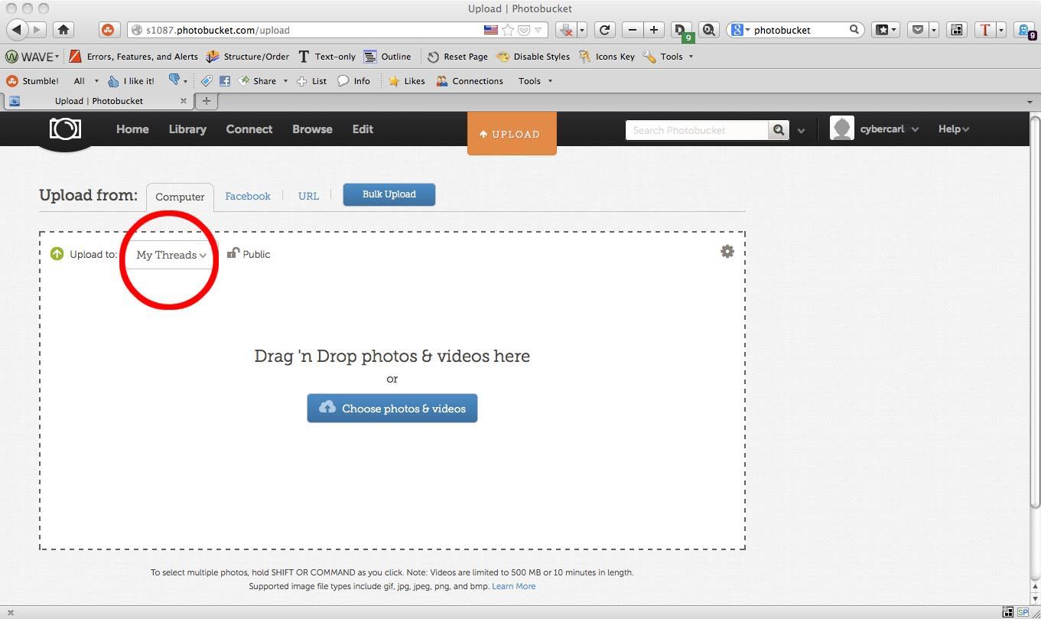The height and width of the screenshot is (619, 1041).
Task: Reload the page with the refresh button
Action: coord(605,30)
